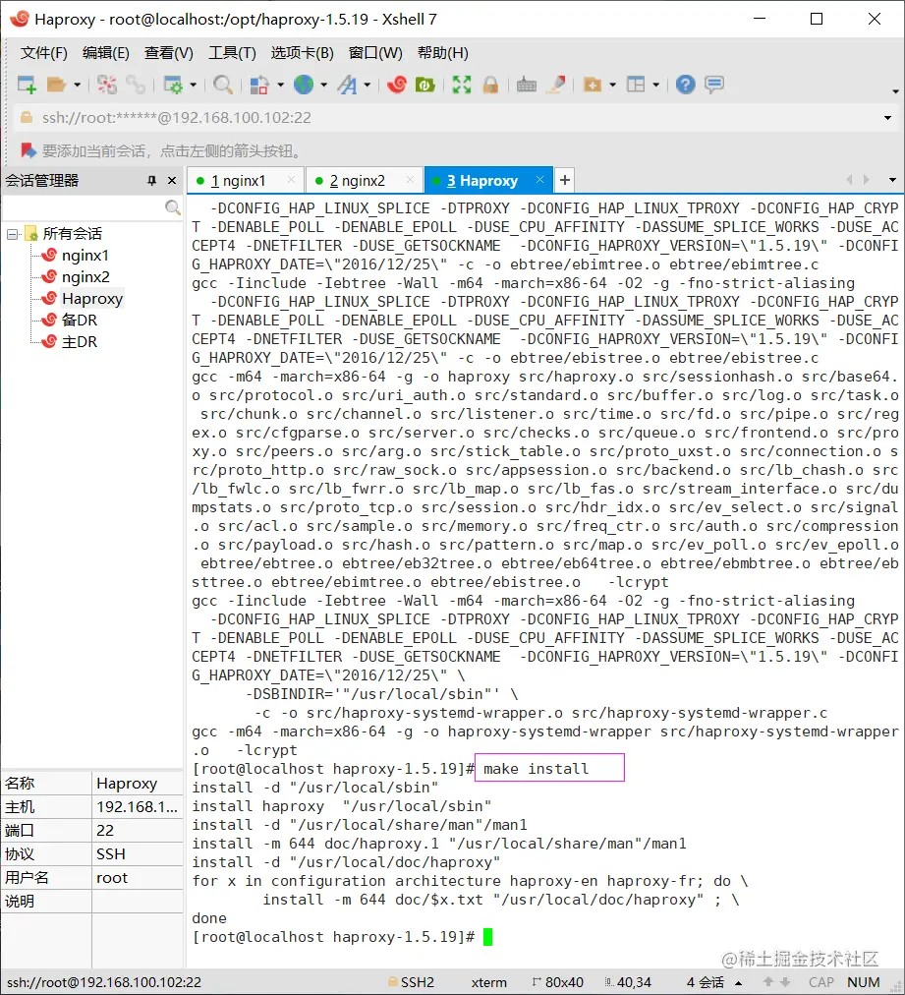Viewport: 905px width, 995px height.
Task: Click the highlighter pen toolbar icon
Action: [x=556, y=85]
